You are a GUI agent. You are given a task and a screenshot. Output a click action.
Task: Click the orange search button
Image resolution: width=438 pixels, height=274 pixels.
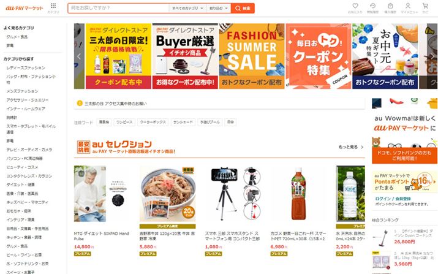[x=243, y=8]
